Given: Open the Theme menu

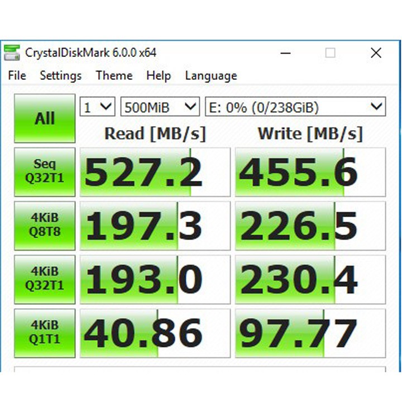Looking at the screenshot, I should click(x=114, y=76).
